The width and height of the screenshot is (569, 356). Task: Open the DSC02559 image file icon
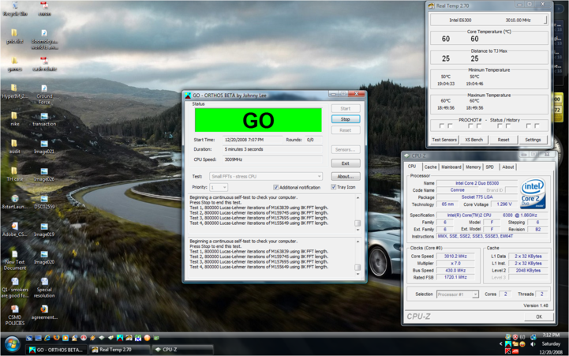coord(44,200)
